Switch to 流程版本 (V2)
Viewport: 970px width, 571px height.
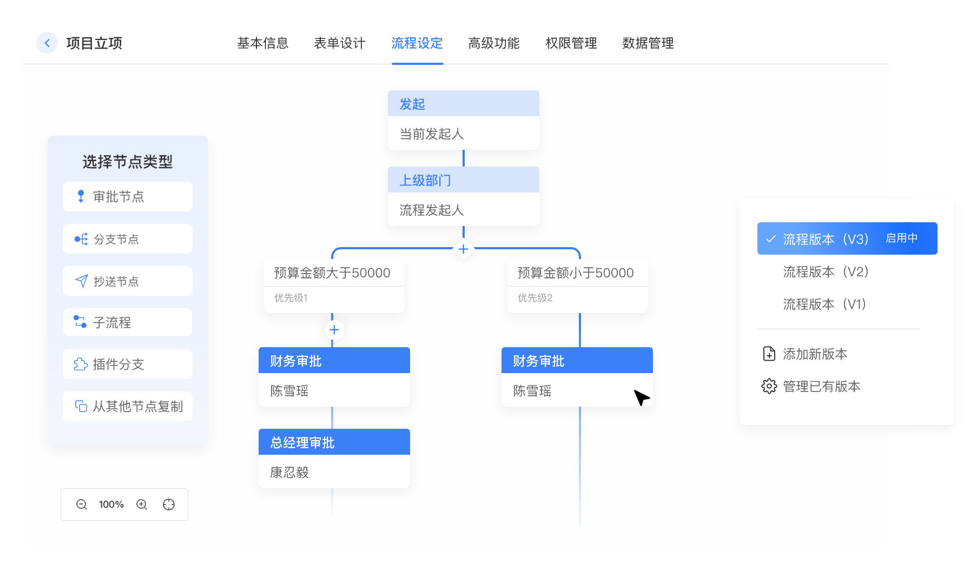[x=826, y=271]
